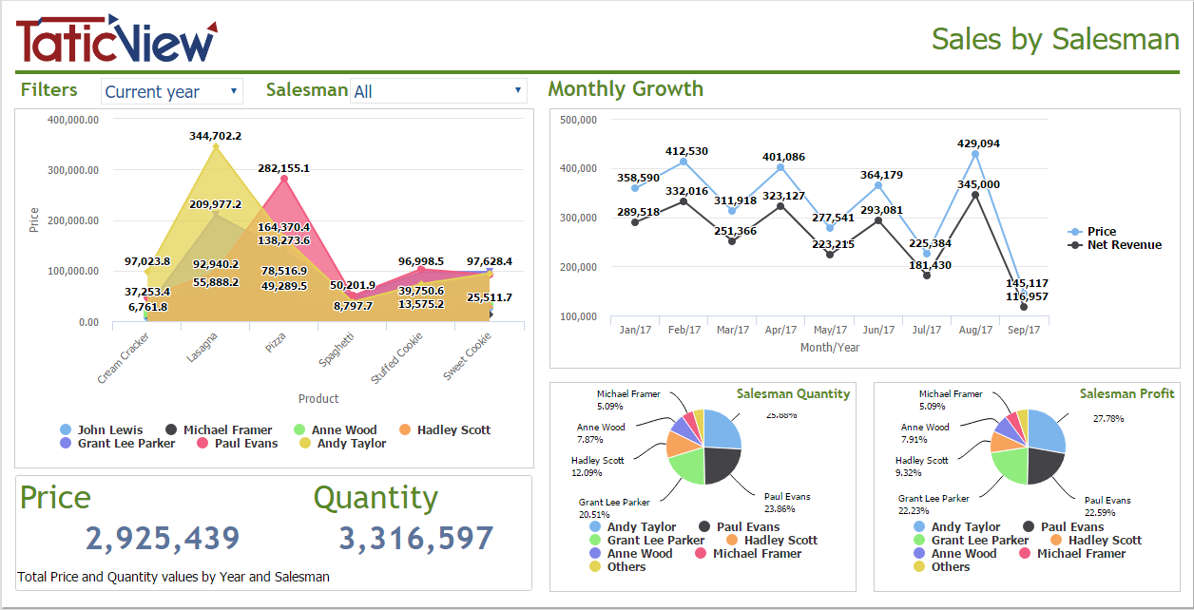1194x610 pixels.
Task: Click Anne Wood's green legend dot
Action: (x=298, y=429)
